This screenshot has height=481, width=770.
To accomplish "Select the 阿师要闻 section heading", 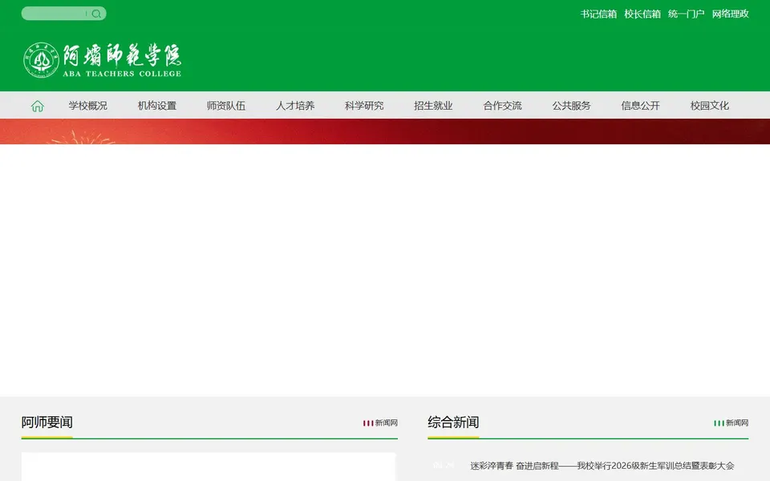I will coord(47,422).
